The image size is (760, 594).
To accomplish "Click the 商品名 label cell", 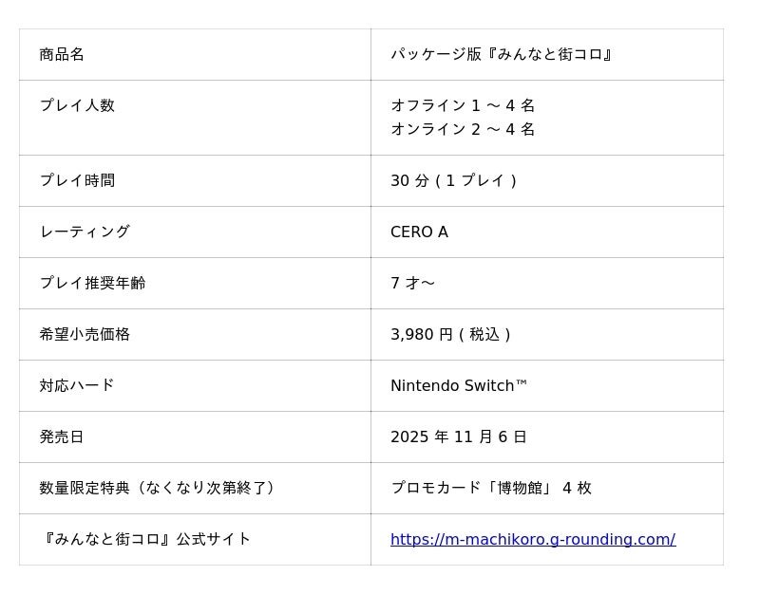I will tap(62, 55).
